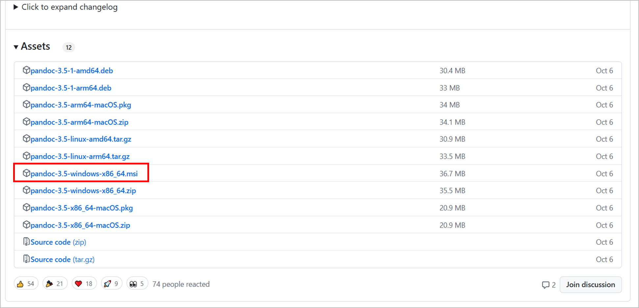Click package icon beside pandoc-3.5-linux-arm64.tar.gz

[26, 156]
